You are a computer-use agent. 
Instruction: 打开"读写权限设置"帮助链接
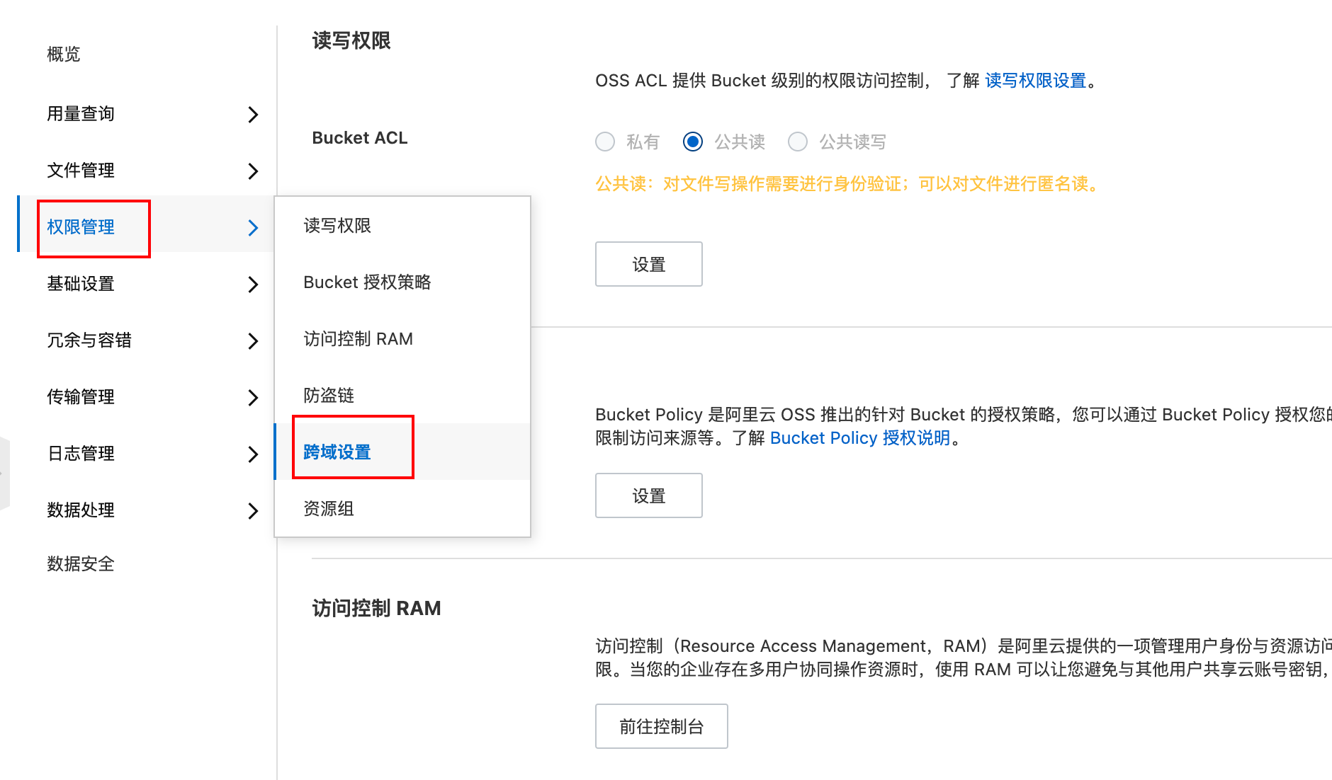pos(1035,81)
